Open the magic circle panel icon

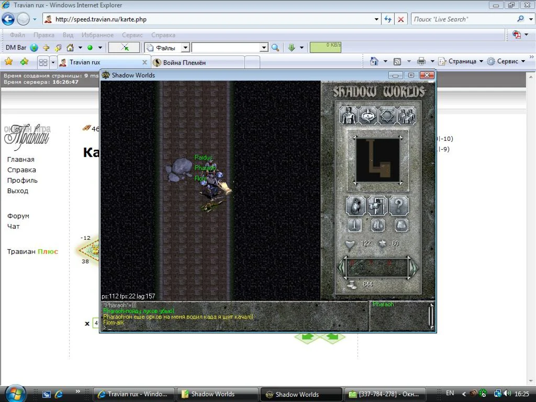tap(387, 115)
